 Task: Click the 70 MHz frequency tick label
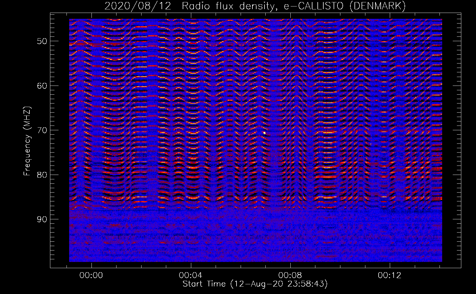[x=42, y=130]
